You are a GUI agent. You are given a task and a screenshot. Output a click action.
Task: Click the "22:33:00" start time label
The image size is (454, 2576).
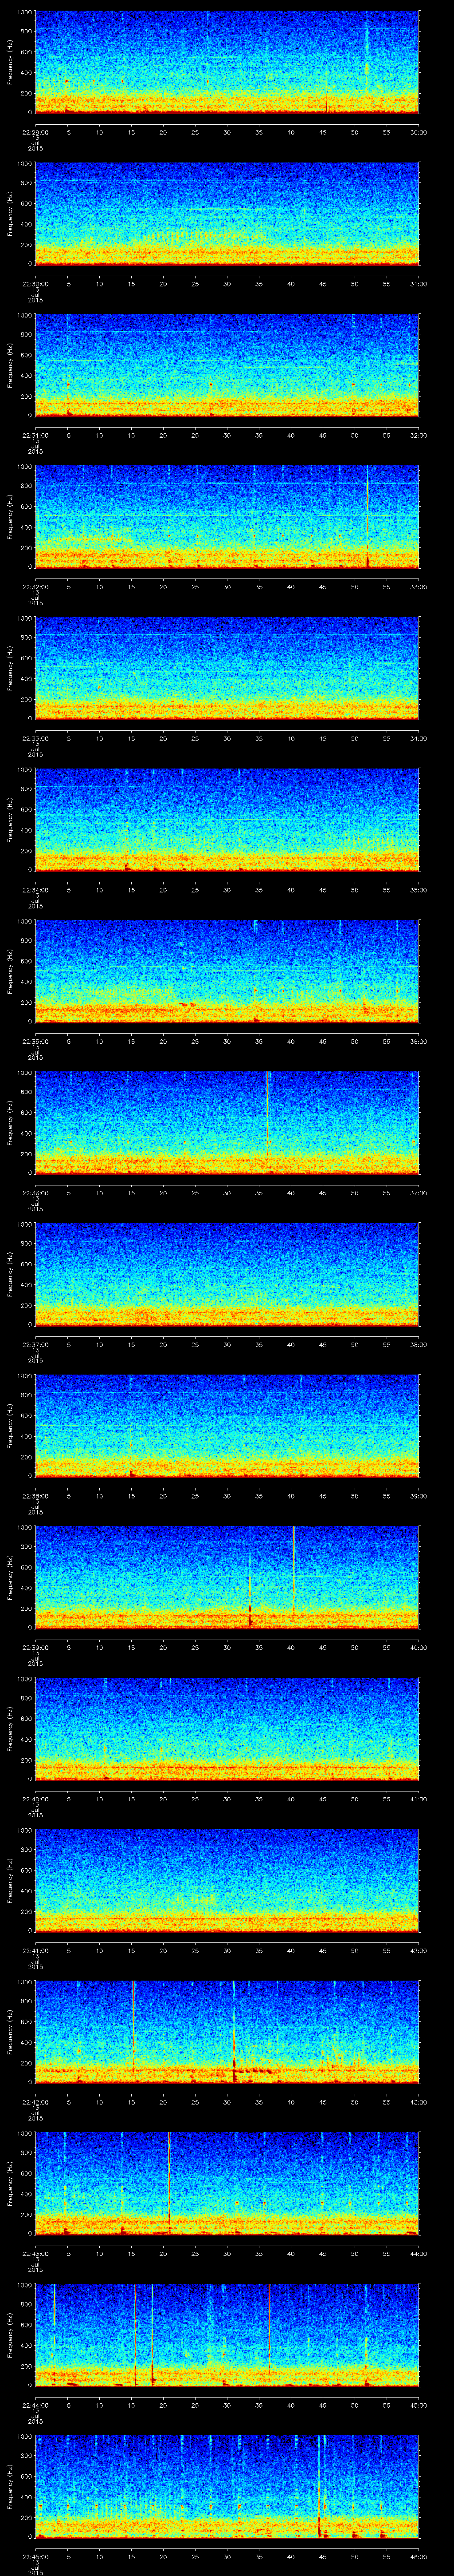point(36,738)
